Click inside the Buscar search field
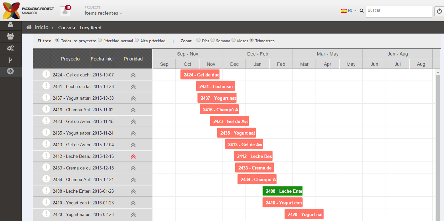This screenshot has width=444, height=221. point(399,11)
